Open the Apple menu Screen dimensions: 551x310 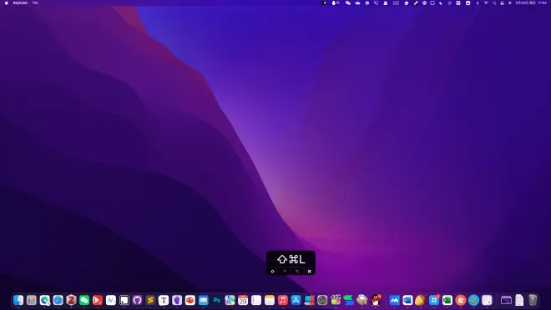(x=7, y=3)
